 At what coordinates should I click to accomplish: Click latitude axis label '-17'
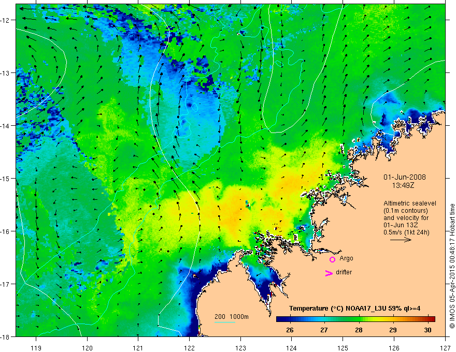click(6, 284)
